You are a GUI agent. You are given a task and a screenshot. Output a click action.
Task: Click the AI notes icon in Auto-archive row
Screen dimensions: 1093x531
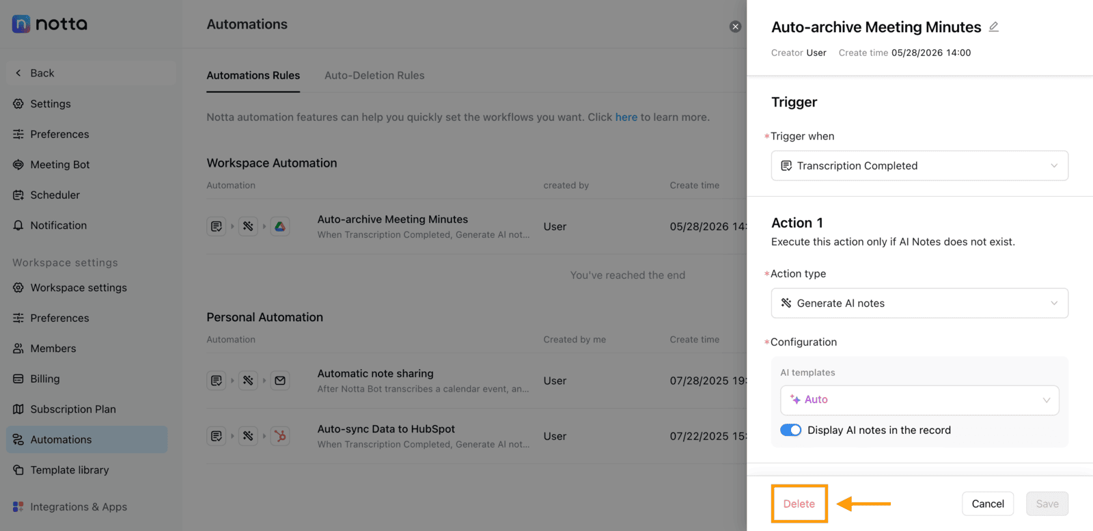pos(248,226)
